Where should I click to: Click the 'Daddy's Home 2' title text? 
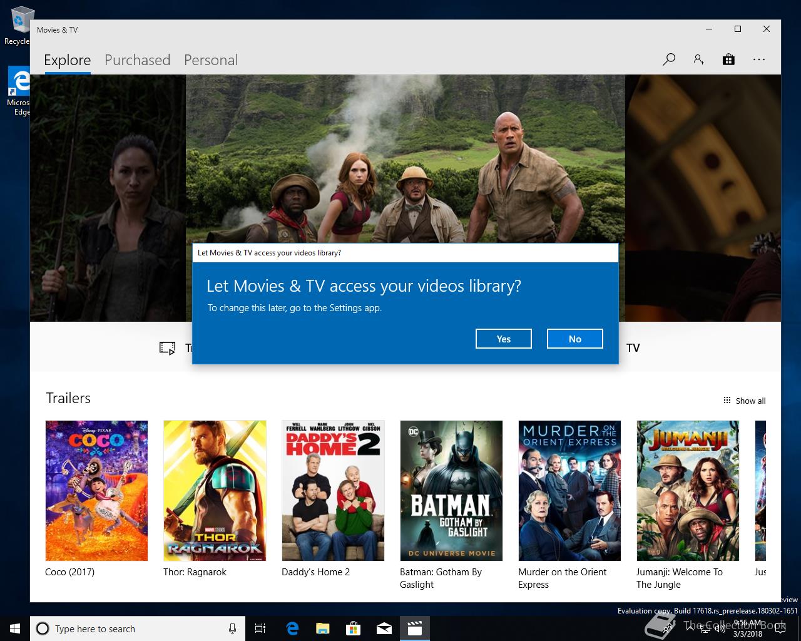click(315, 572)
